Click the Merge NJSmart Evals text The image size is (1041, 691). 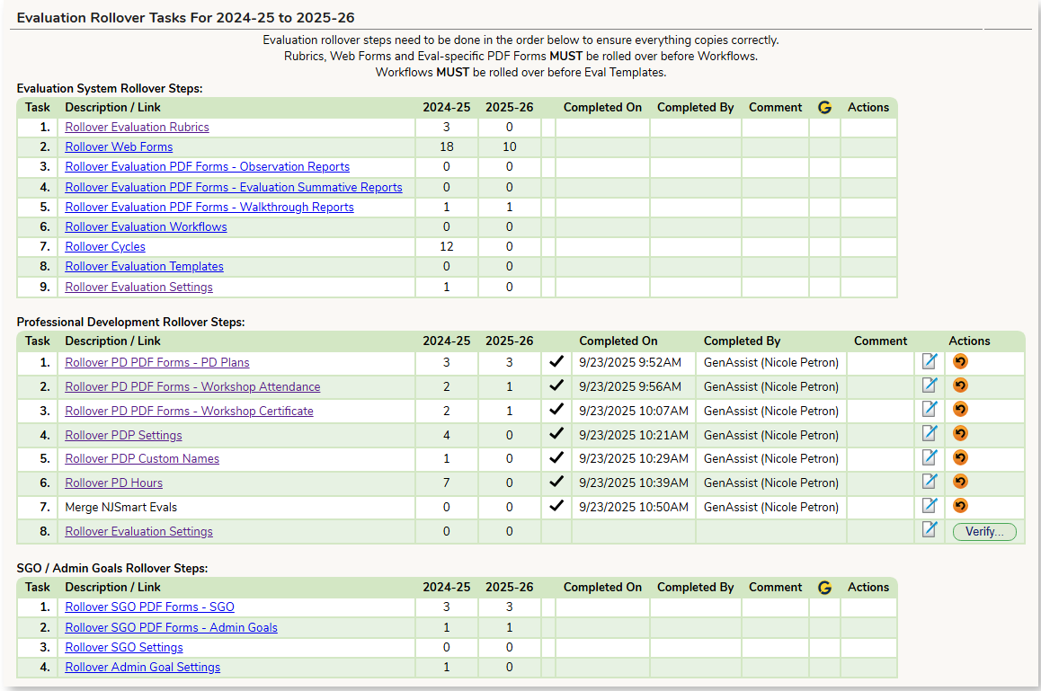120,507
